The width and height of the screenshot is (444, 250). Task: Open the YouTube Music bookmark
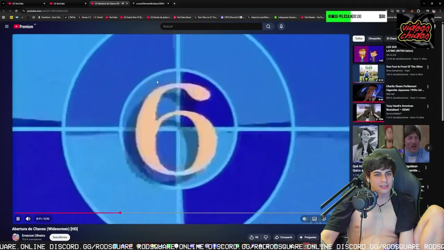182,17
